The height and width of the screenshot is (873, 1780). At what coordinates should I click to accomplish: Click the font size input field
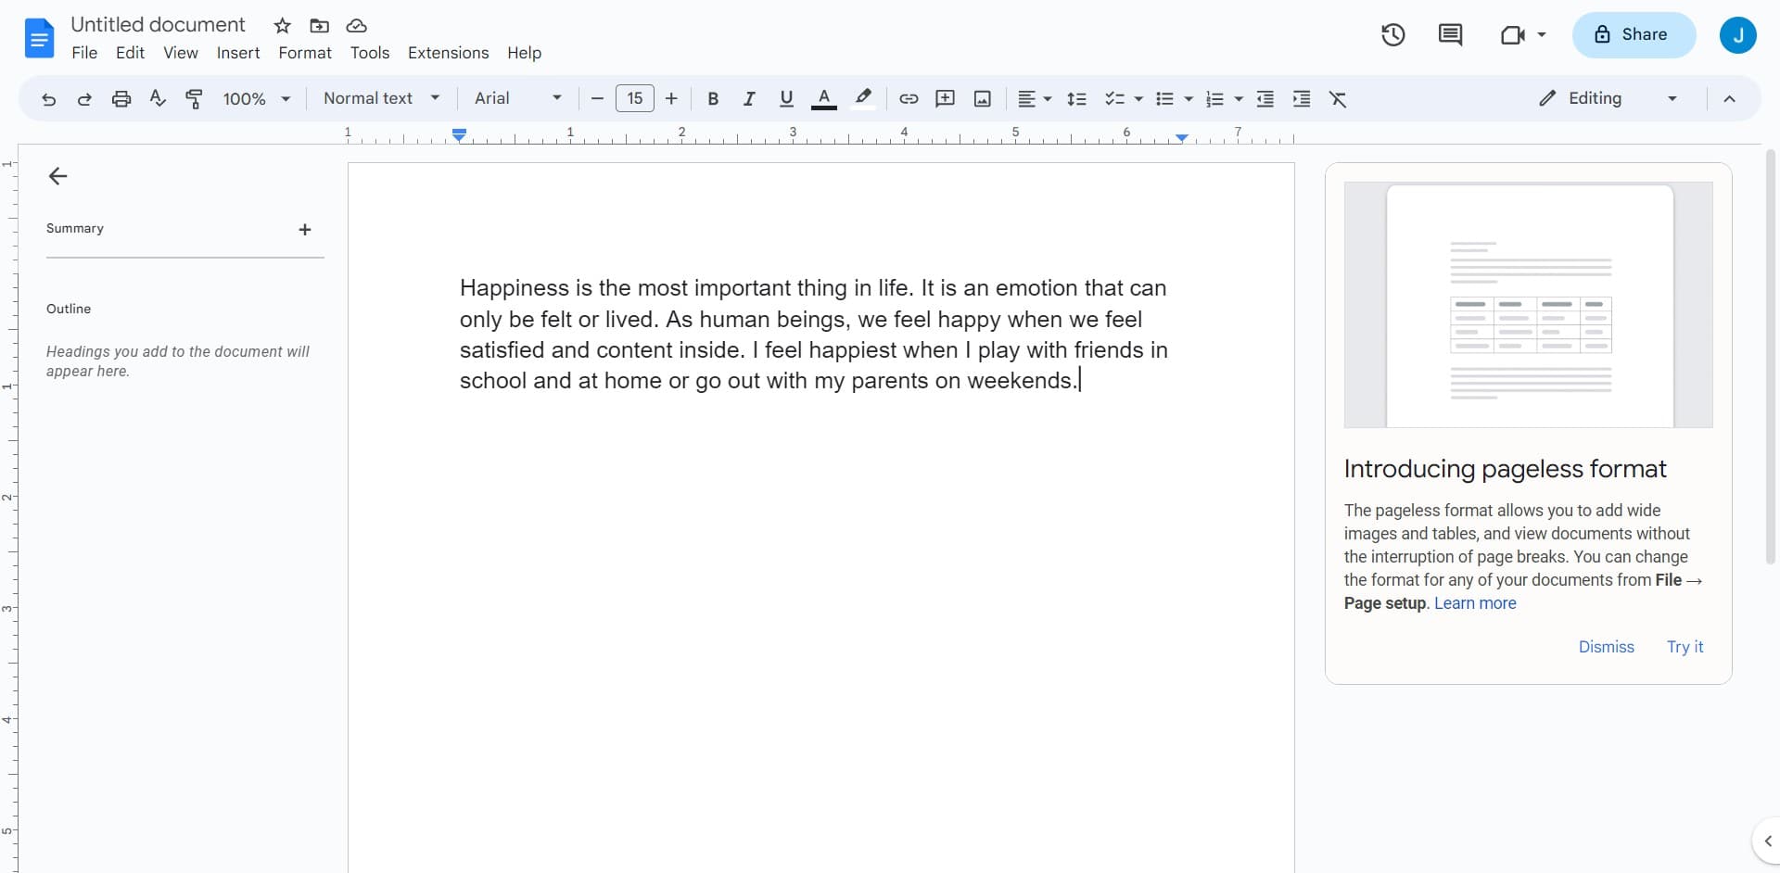coord(635,98)
